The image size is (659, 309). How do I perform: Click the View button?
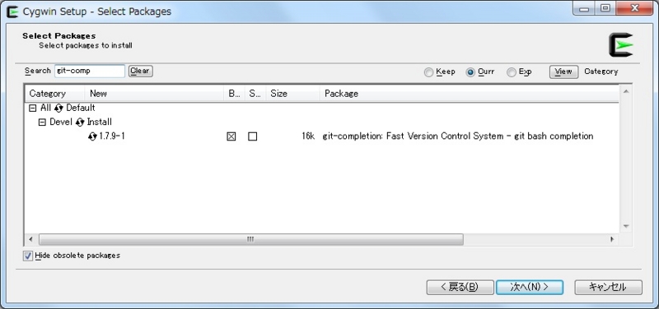pos(563,71)
